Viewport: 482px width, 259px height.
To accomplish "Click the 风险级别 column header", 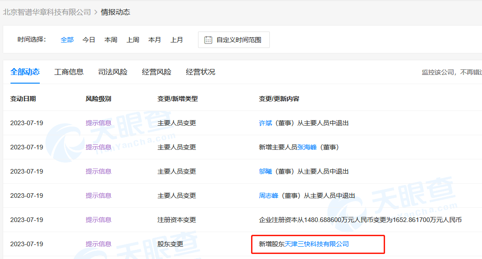I will coord(98,99).
